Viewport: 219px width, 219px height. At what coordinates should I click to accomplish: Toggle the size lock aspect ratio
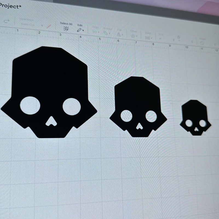pyautogui.click(x=178, y=37)
